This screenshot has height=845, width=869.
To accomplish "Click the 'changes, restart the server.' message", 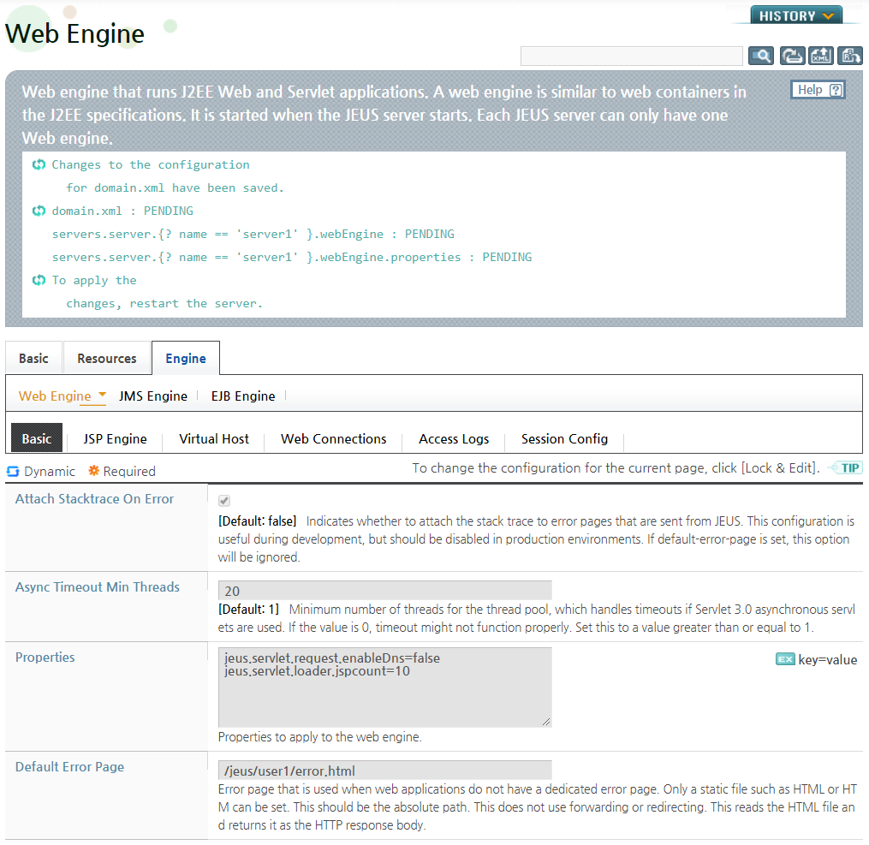I will coord(164,303).
